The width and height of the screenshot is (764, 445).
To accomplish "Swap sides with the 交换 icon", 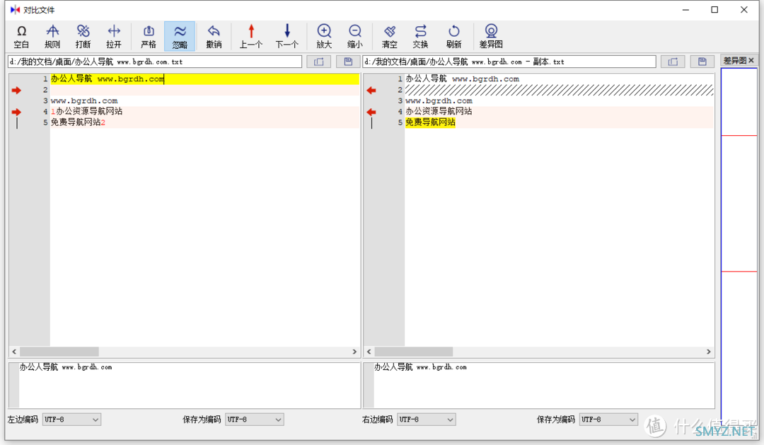I will 420,37.
